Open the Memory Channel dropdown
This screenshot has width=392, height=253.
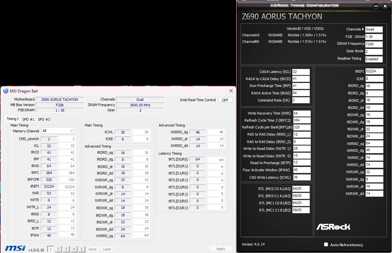(58, 131)
